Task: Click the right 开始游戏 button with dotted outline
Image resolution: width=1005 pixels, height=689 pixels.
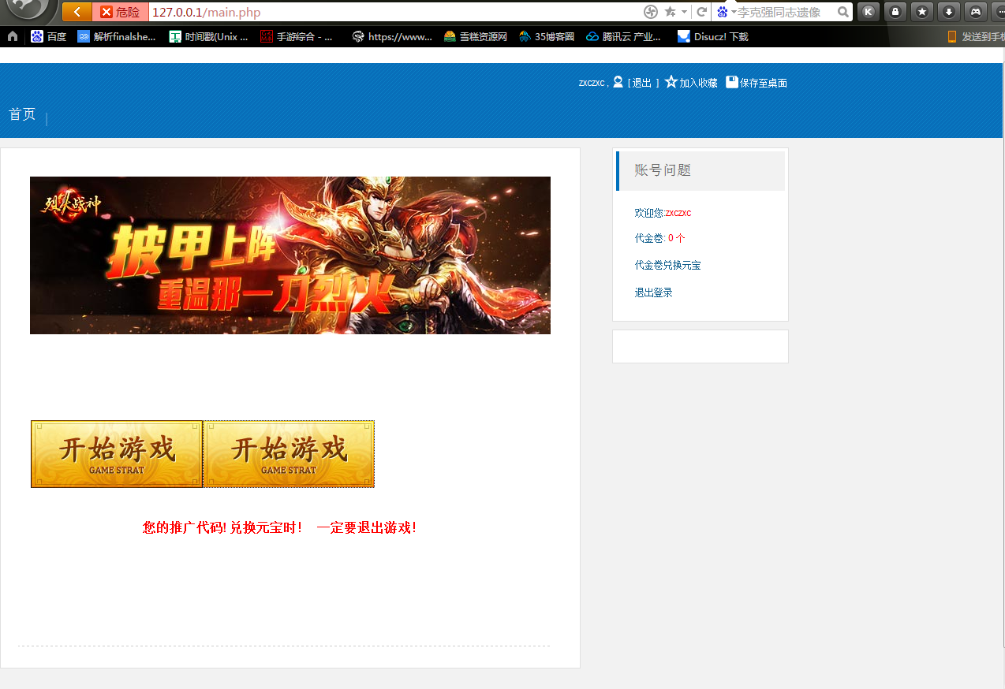Action: [x=289, y=454]
